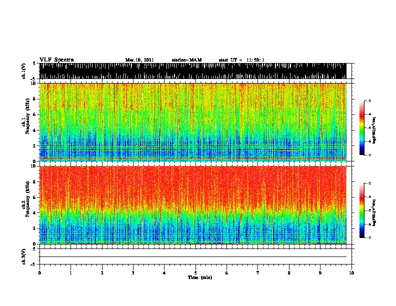Click inside the ch.2 spectrogram panel
The width and height of the screenshot is (396, 306).
[x=192, y=205]
